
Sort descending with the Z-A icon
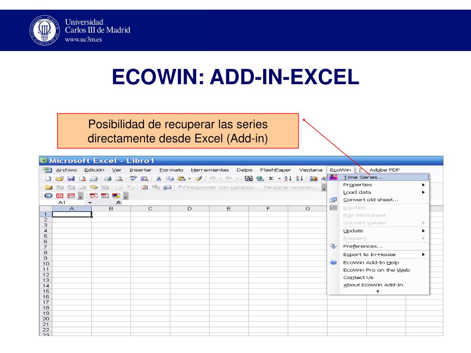[x=299, y=179]
